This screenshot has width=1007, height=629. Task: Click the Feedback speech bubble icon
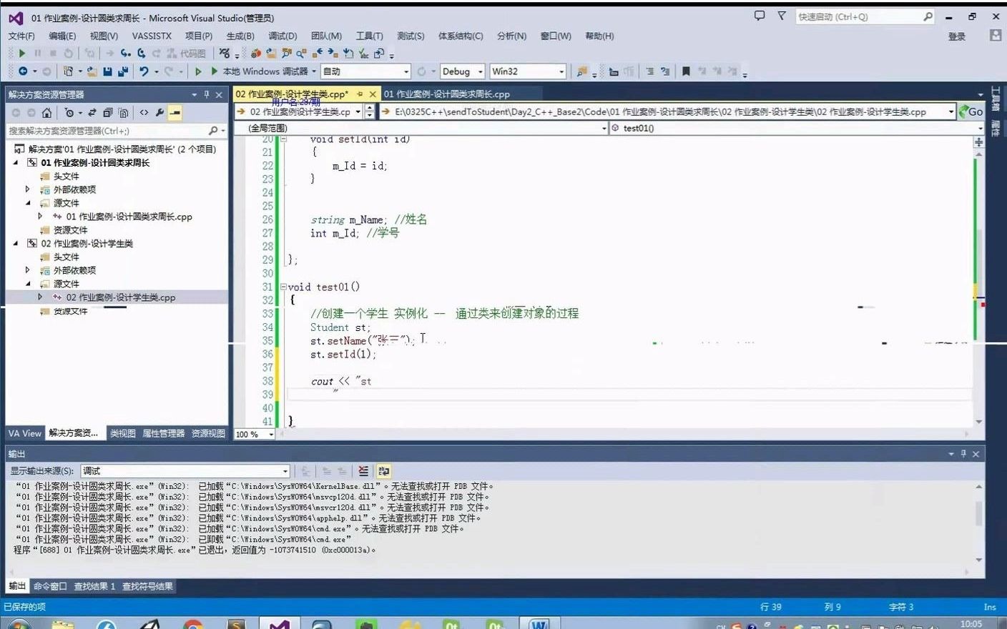coord(760,16)
